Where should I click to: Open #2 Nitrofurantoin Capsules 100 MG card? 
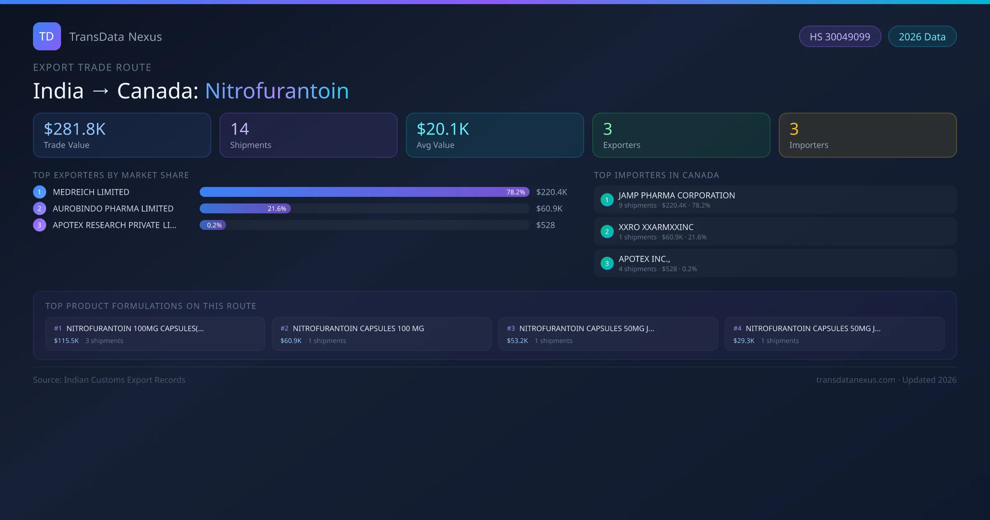pyautogui.click(x=382, y=334)
